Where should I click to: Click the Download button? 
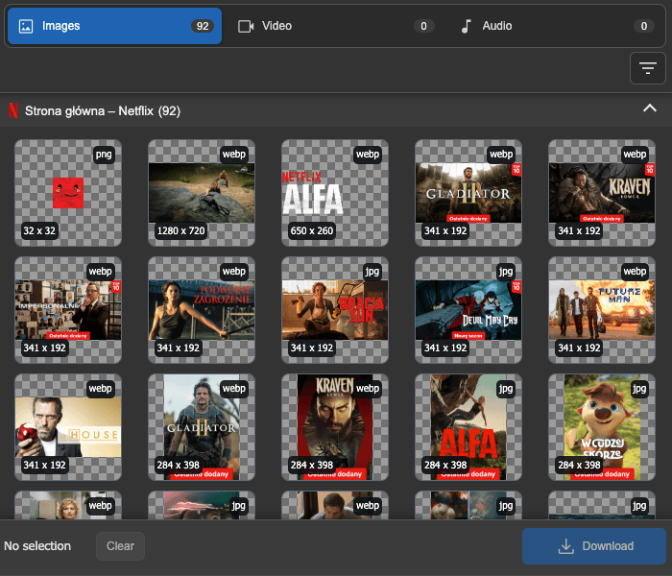point(594,546)
